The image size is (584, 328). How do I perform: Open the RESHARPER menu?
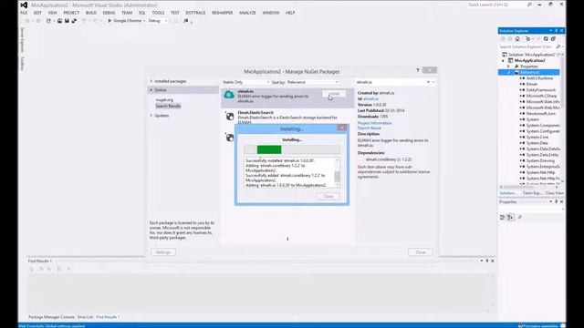pos(222,13)
